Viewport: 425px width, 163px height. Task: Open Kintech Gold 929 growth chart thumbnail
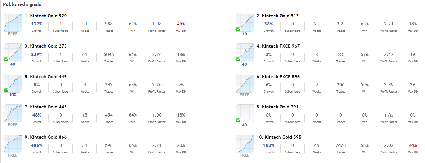[13, 22]
